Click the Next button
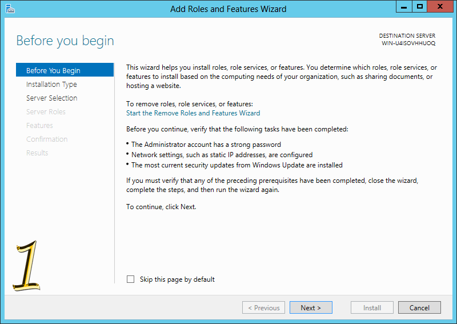The height and width of the screenshot is (324, 457). pos(311,307)
